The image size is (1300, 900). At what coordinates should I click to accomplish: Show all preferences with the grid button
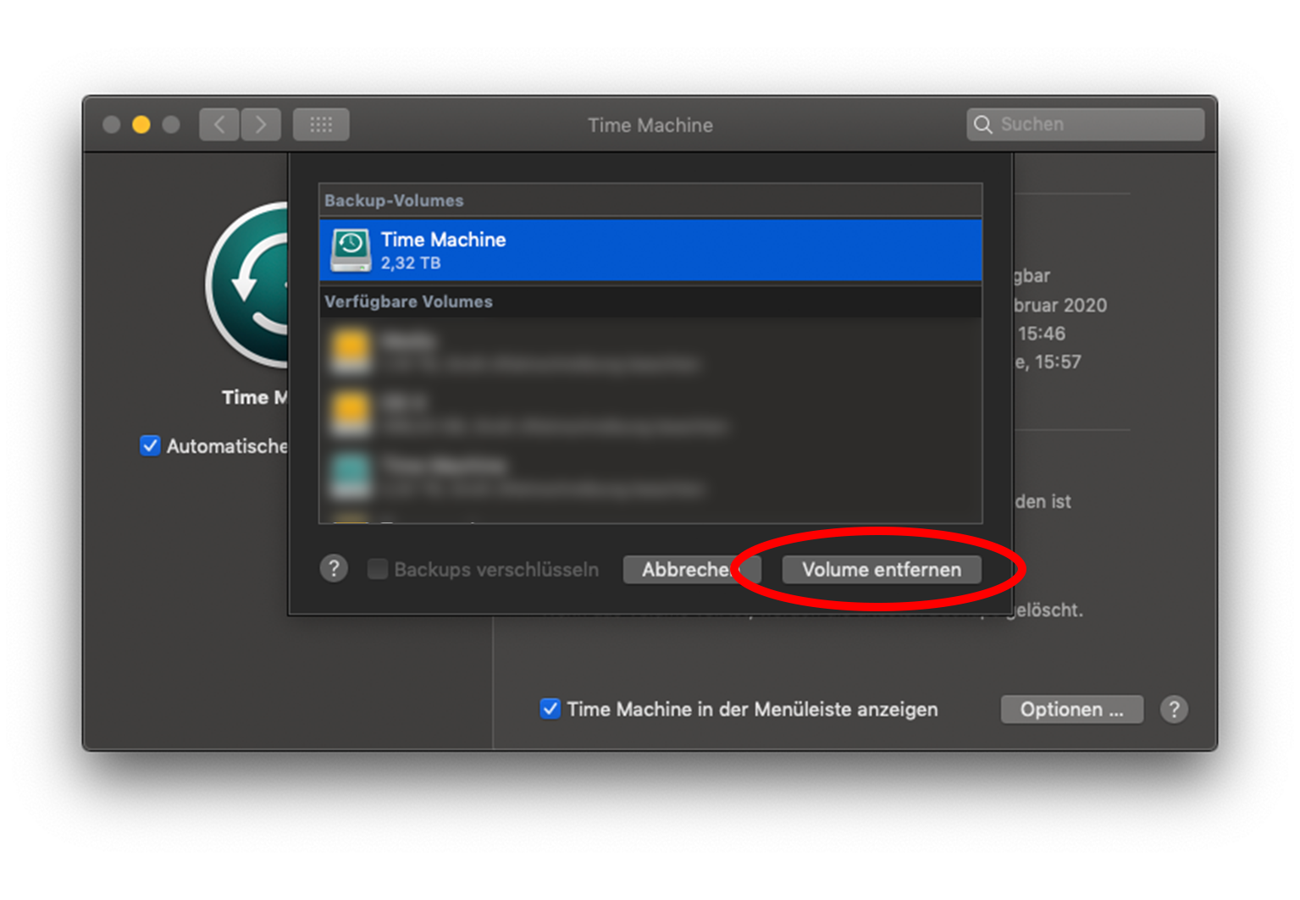pyautogui.click(x=321, y=124)
